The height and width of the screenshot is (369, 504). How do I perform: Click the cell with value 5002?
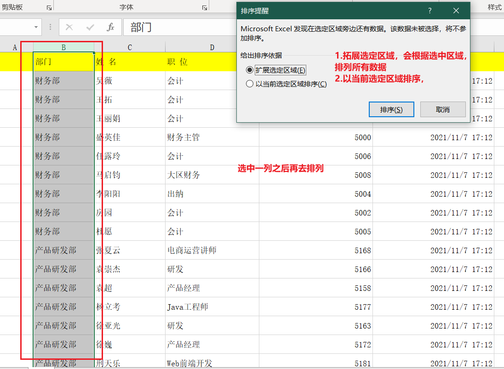pyautogui.click(x=316, y=213)
